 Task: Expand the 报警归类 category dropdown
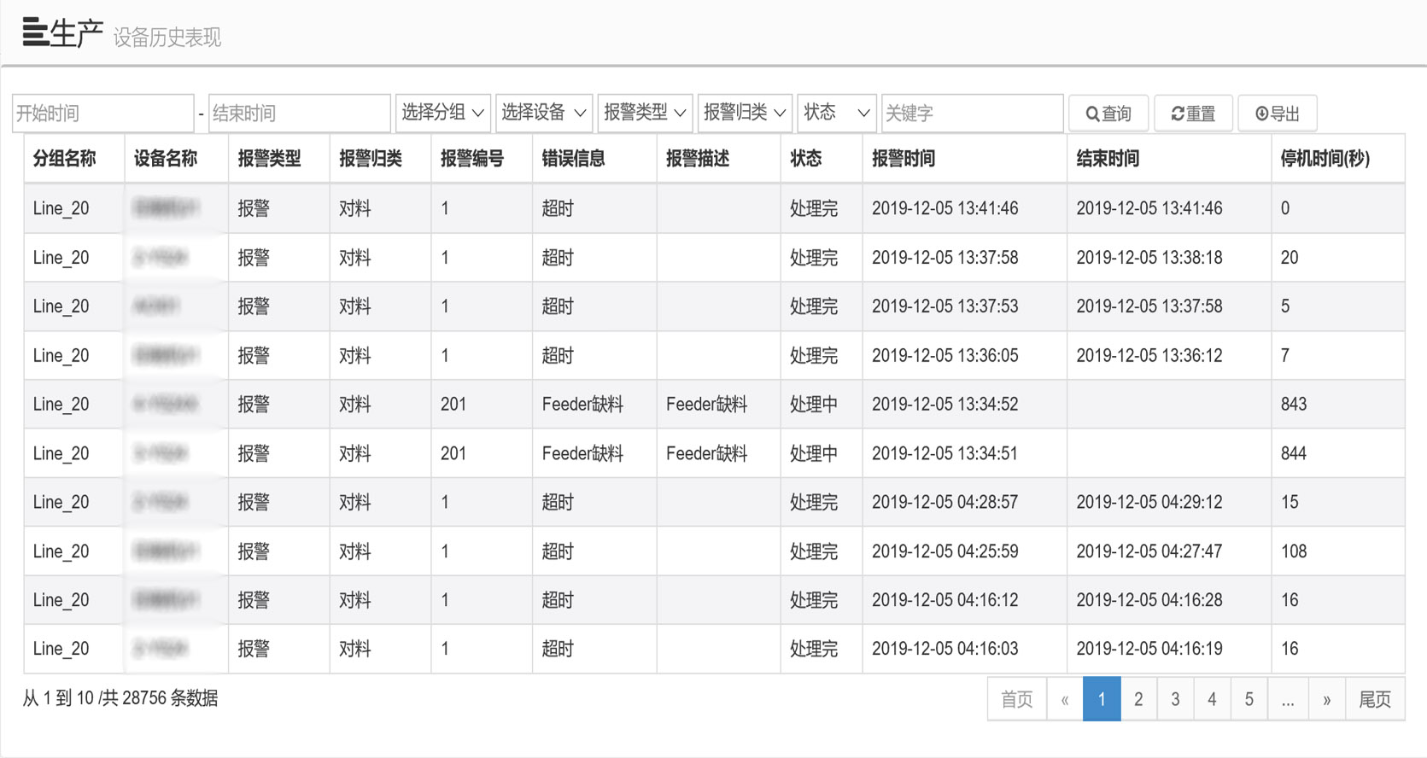(x=744, y=113)
